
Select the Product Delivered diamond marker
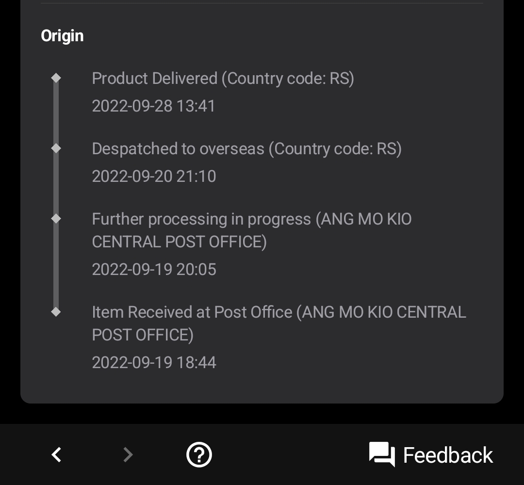56,78
